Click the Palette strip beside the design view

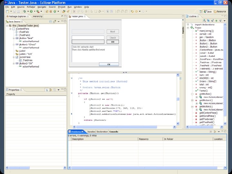[x=183, y=31]
